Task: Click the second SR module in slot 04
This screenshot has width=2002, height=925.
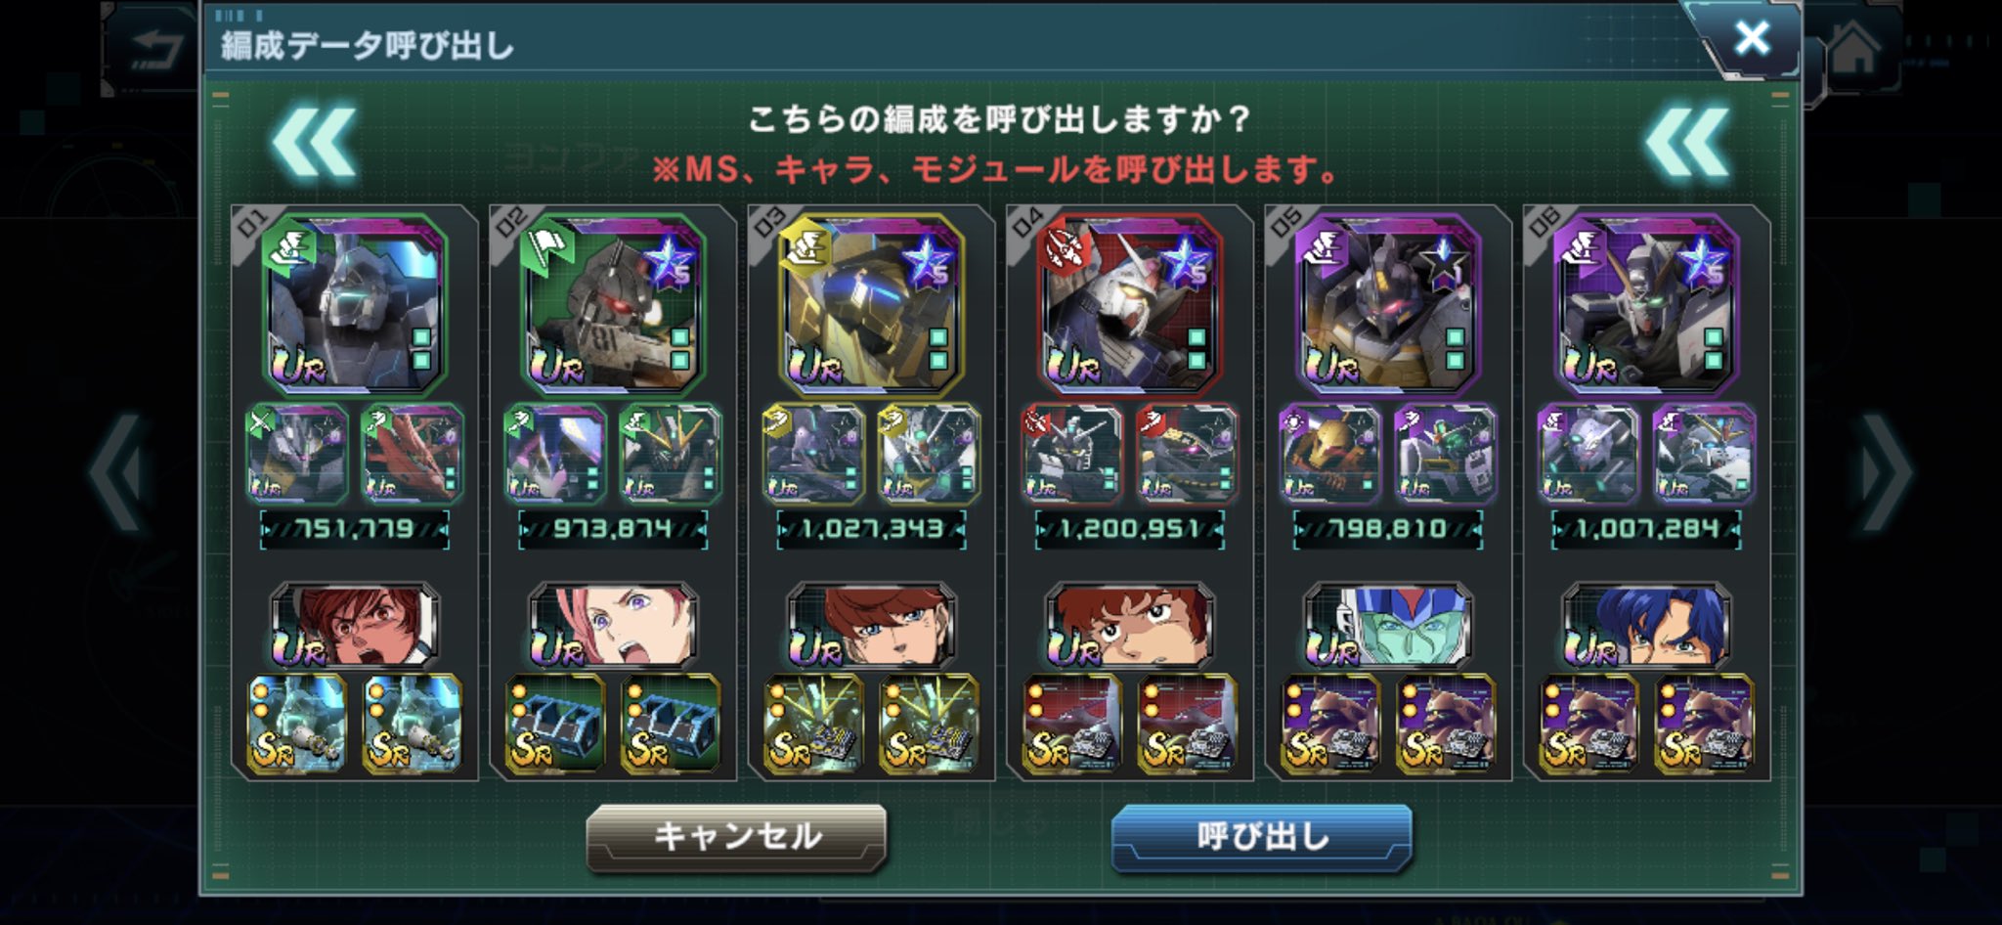Action: click(1187, 724)
